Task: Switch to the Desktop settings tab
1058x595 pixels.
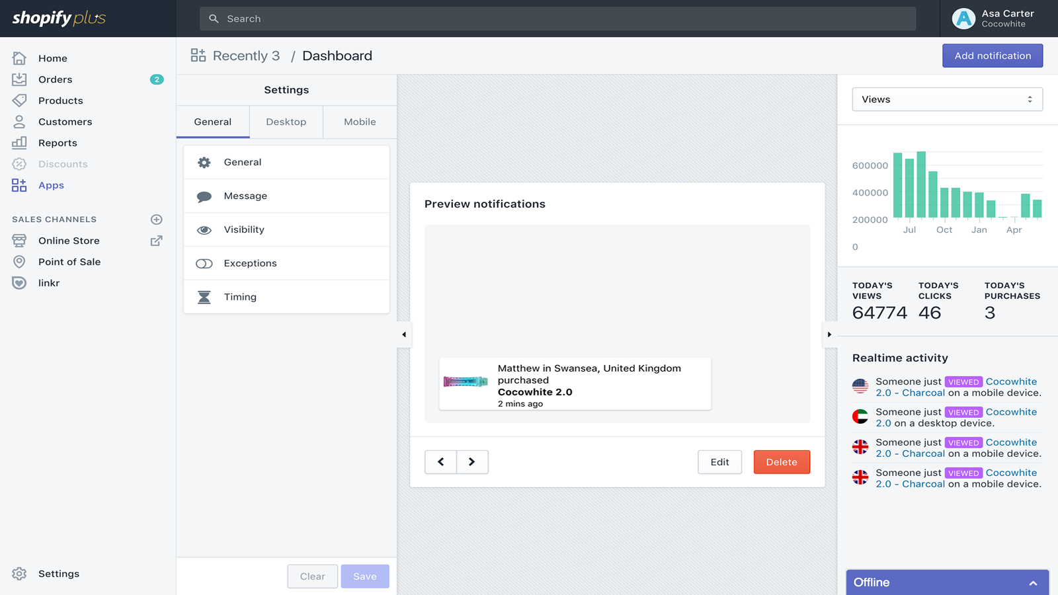Action: (x=286, y=122)
